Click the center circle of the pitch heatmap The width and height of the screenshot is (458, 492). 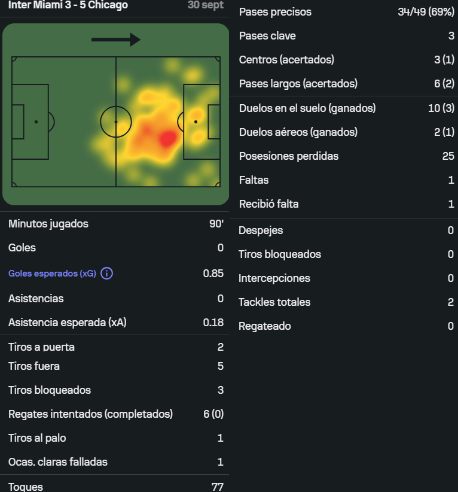(x=116, y=122)
